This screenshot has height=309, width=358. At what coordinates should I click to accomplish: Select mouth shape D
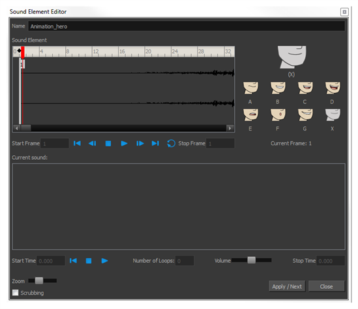333,88
